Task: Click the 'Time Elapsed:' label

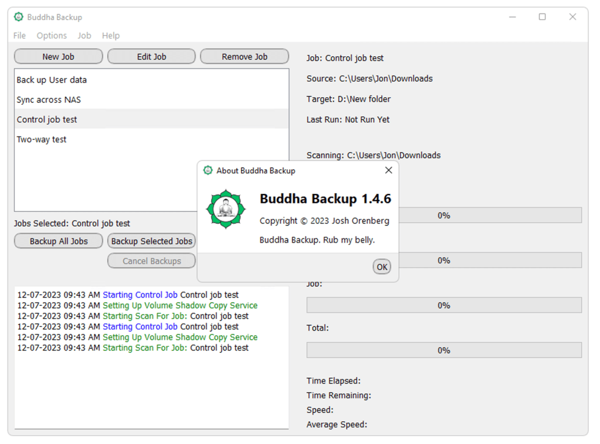Action: tap(333, 381)
